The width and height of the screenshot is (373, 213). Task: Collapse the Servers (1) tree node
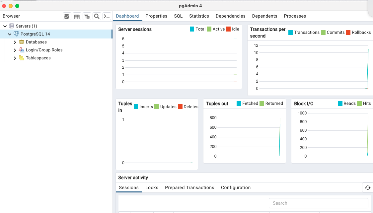pyautogui.click(x=5, y=26)
